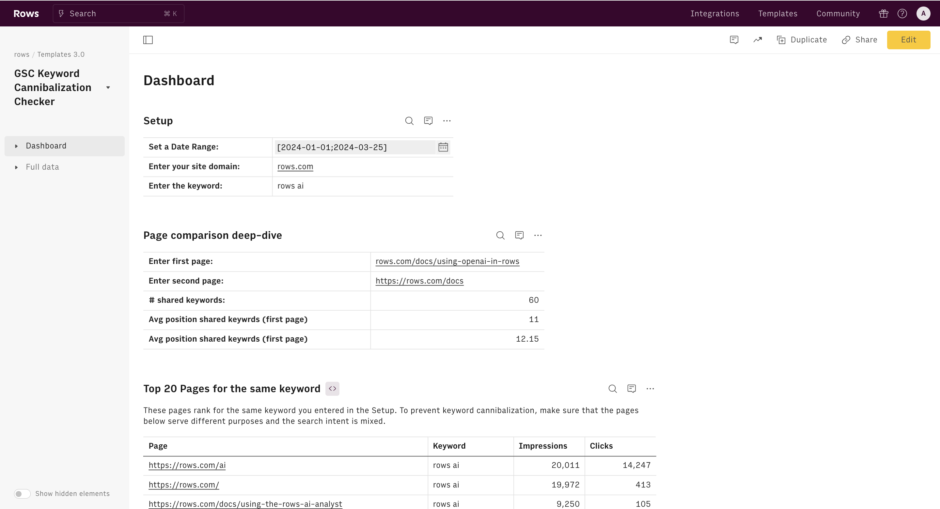Open the https://rows.com/ai link
940x509 pixels.
pyautogui.click(x=187, y=465)
